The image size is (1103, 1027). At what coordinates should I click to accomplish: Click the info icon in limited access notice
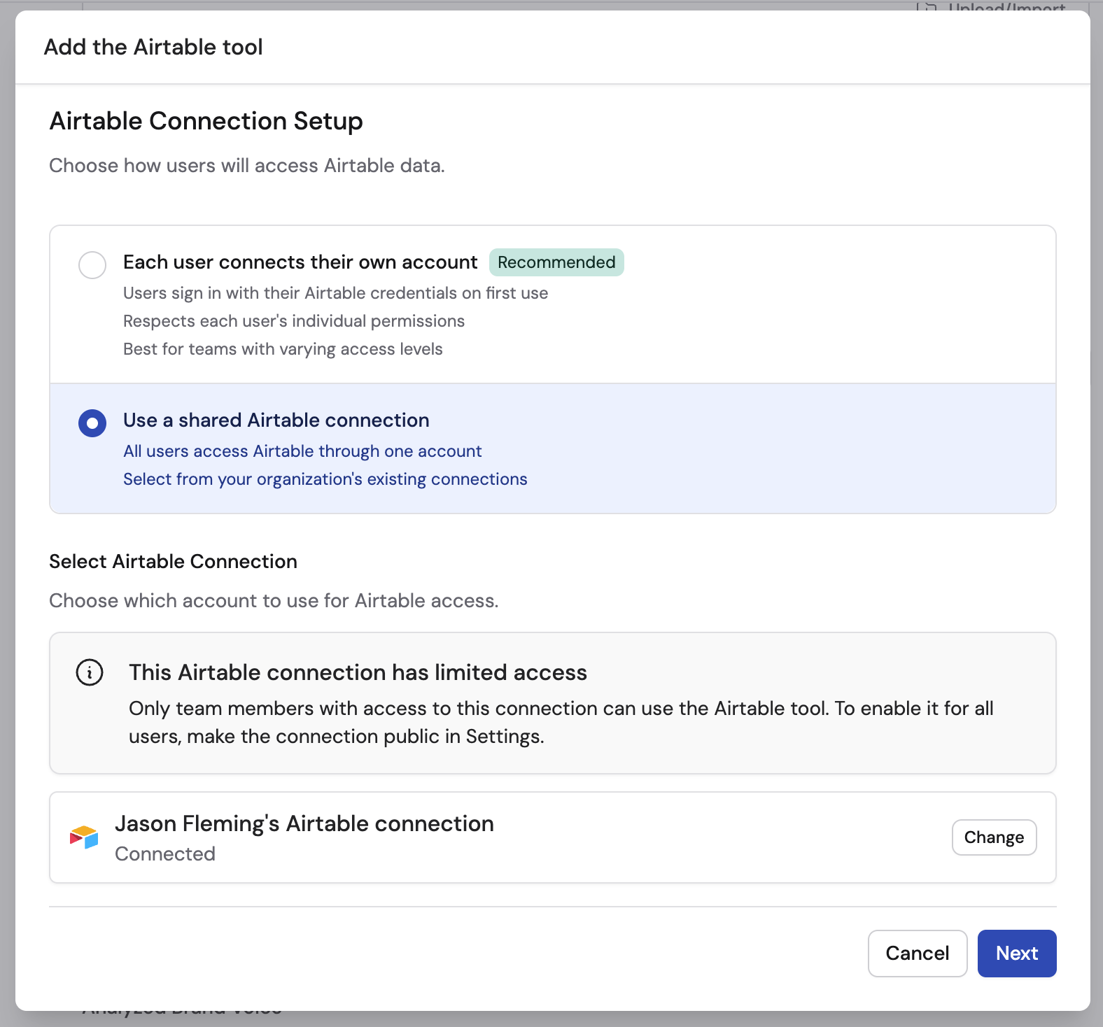(90, 672)
